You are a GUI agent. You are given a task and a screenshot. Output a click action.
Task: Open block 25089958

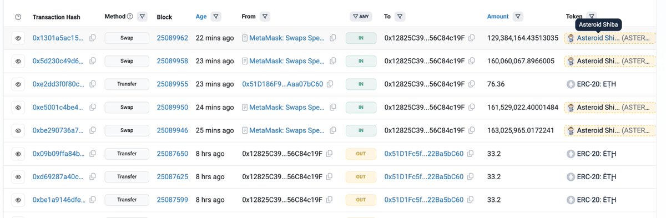(173, 61)
